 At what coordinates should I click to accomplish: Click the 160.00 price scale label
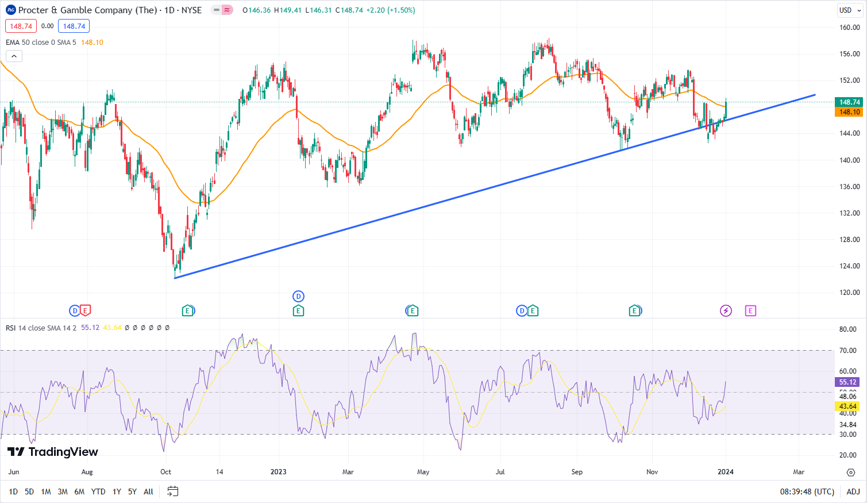point(849,27)
